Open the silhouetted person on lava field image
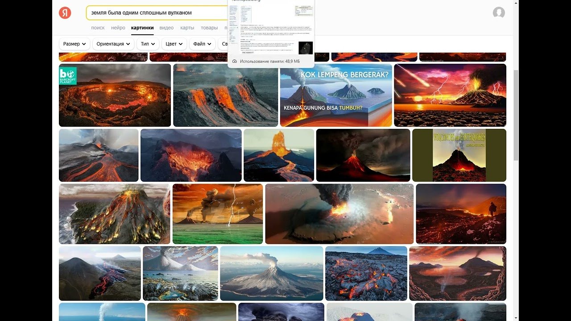This screenshot has width=571, height=321. point(461,214)
